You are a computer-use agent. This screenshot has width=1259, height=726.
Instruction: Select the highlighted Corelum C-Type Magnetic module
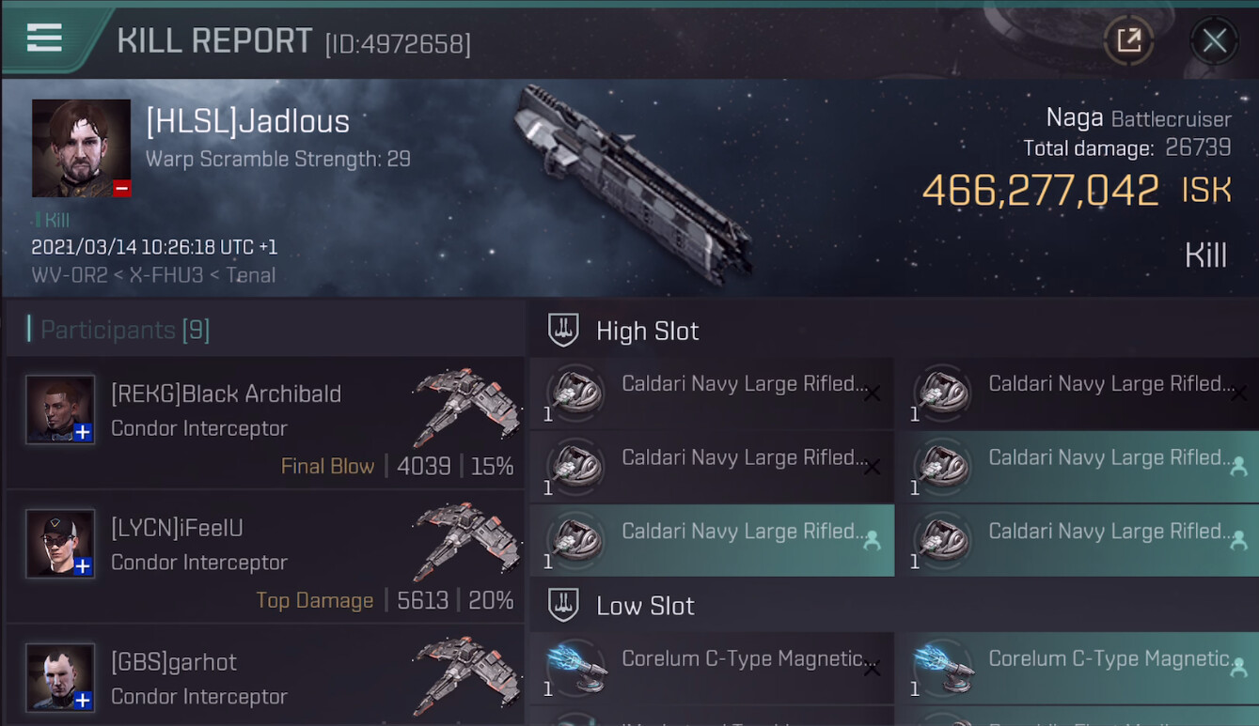pyautogui.click(x=1078, y=668)
